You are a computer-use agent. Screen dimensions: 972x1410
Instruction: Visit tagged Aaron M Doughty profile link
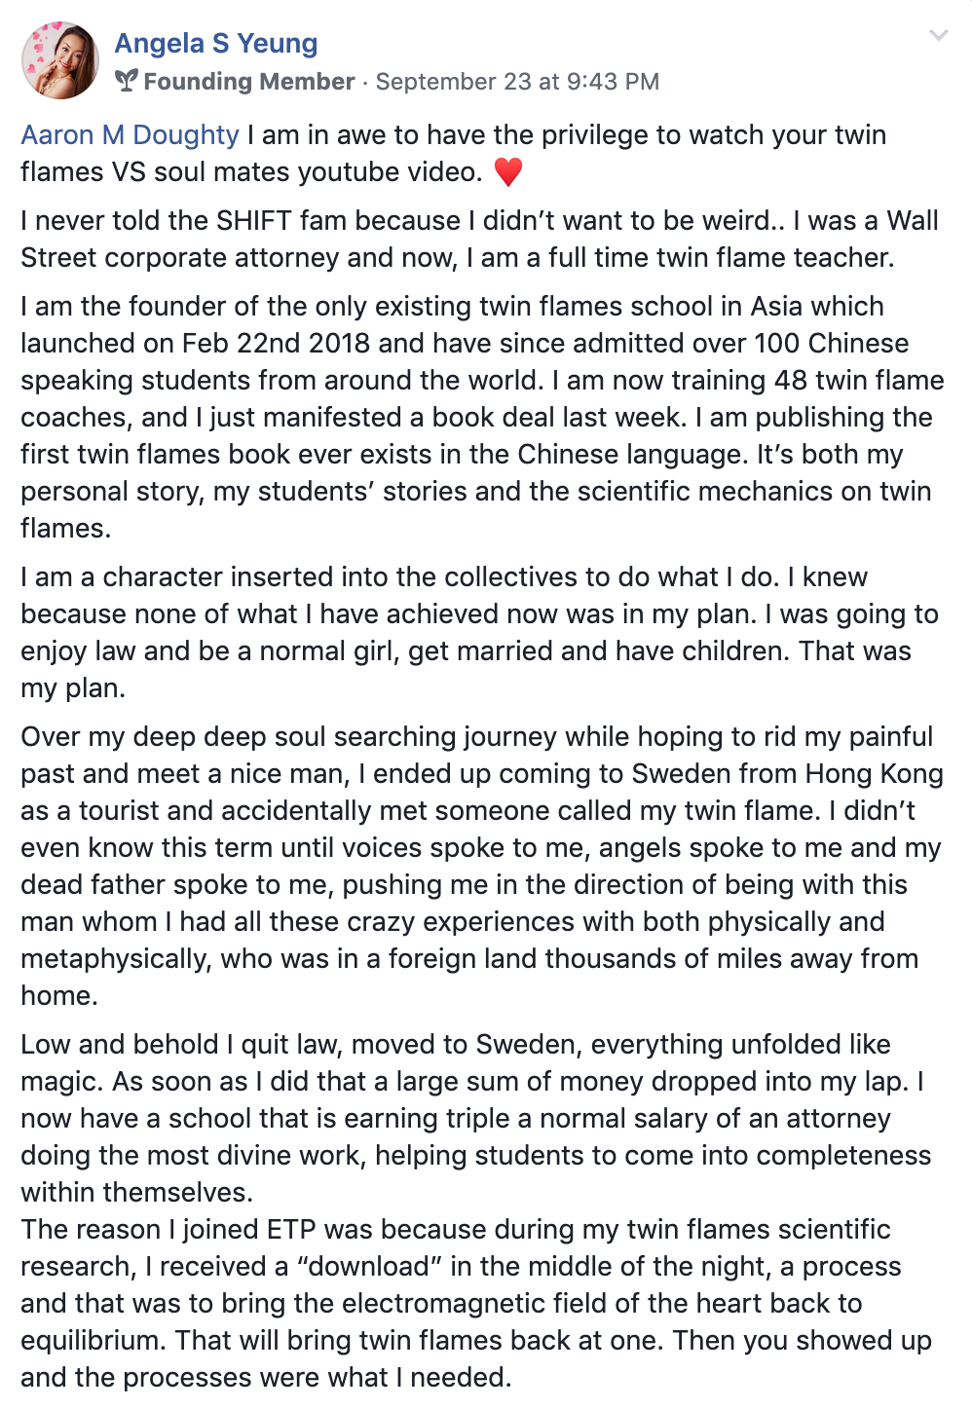[x=130, y=134]
